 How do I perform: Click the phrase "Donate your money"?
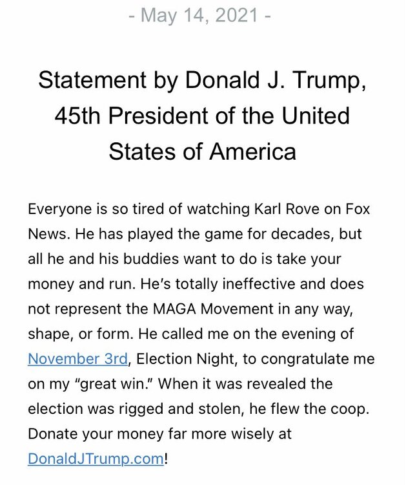pyautogui.click(x=83, y=435)
